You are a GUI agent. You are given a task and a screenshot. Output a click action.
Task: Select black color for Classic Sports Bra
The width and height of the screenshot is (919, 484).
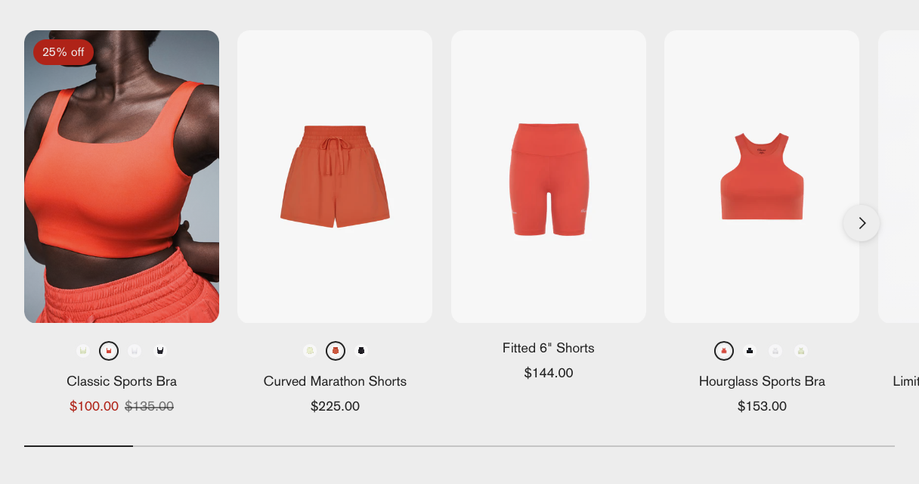click(x=160, y=351)
